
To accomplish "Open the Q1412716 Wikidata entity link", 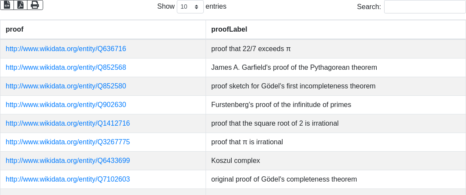I will pos(68,123).
